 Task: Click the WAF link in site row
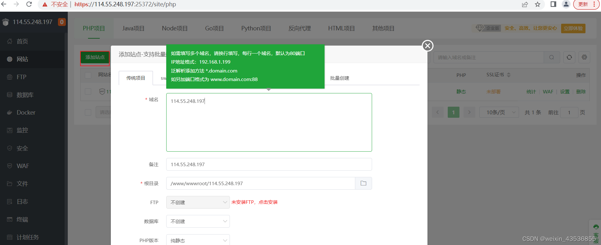[548, 91]
